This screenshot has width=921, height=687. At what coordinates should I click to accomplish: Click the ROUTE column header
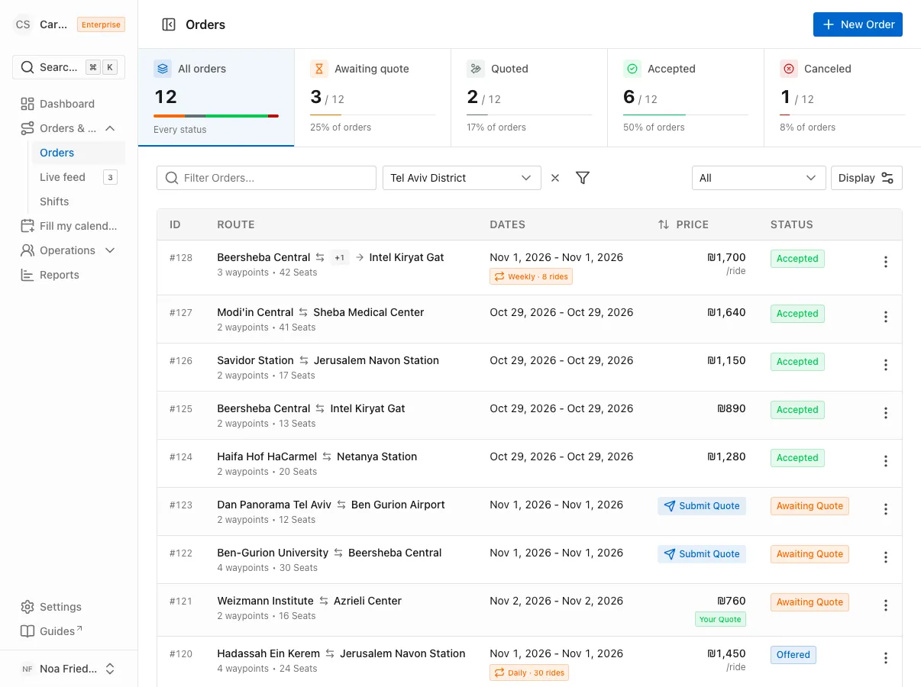pos(236,224)
